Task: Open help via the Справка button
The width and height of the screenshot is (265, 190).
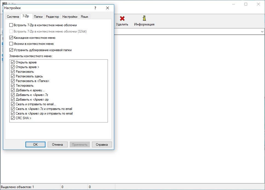Action: click(x=102, y=144)
